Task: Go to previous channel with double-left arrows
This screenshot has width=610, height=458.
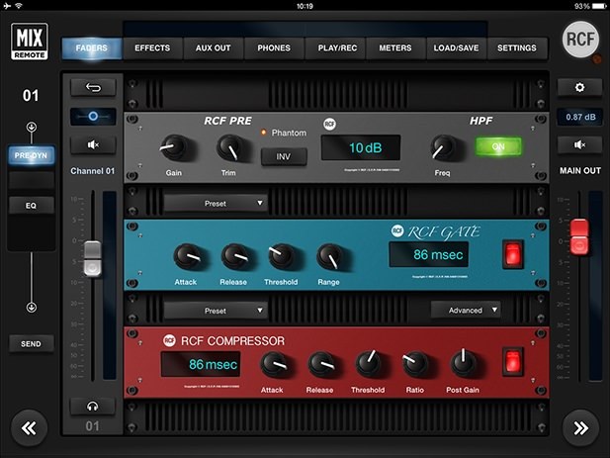Action: (30, 427)
